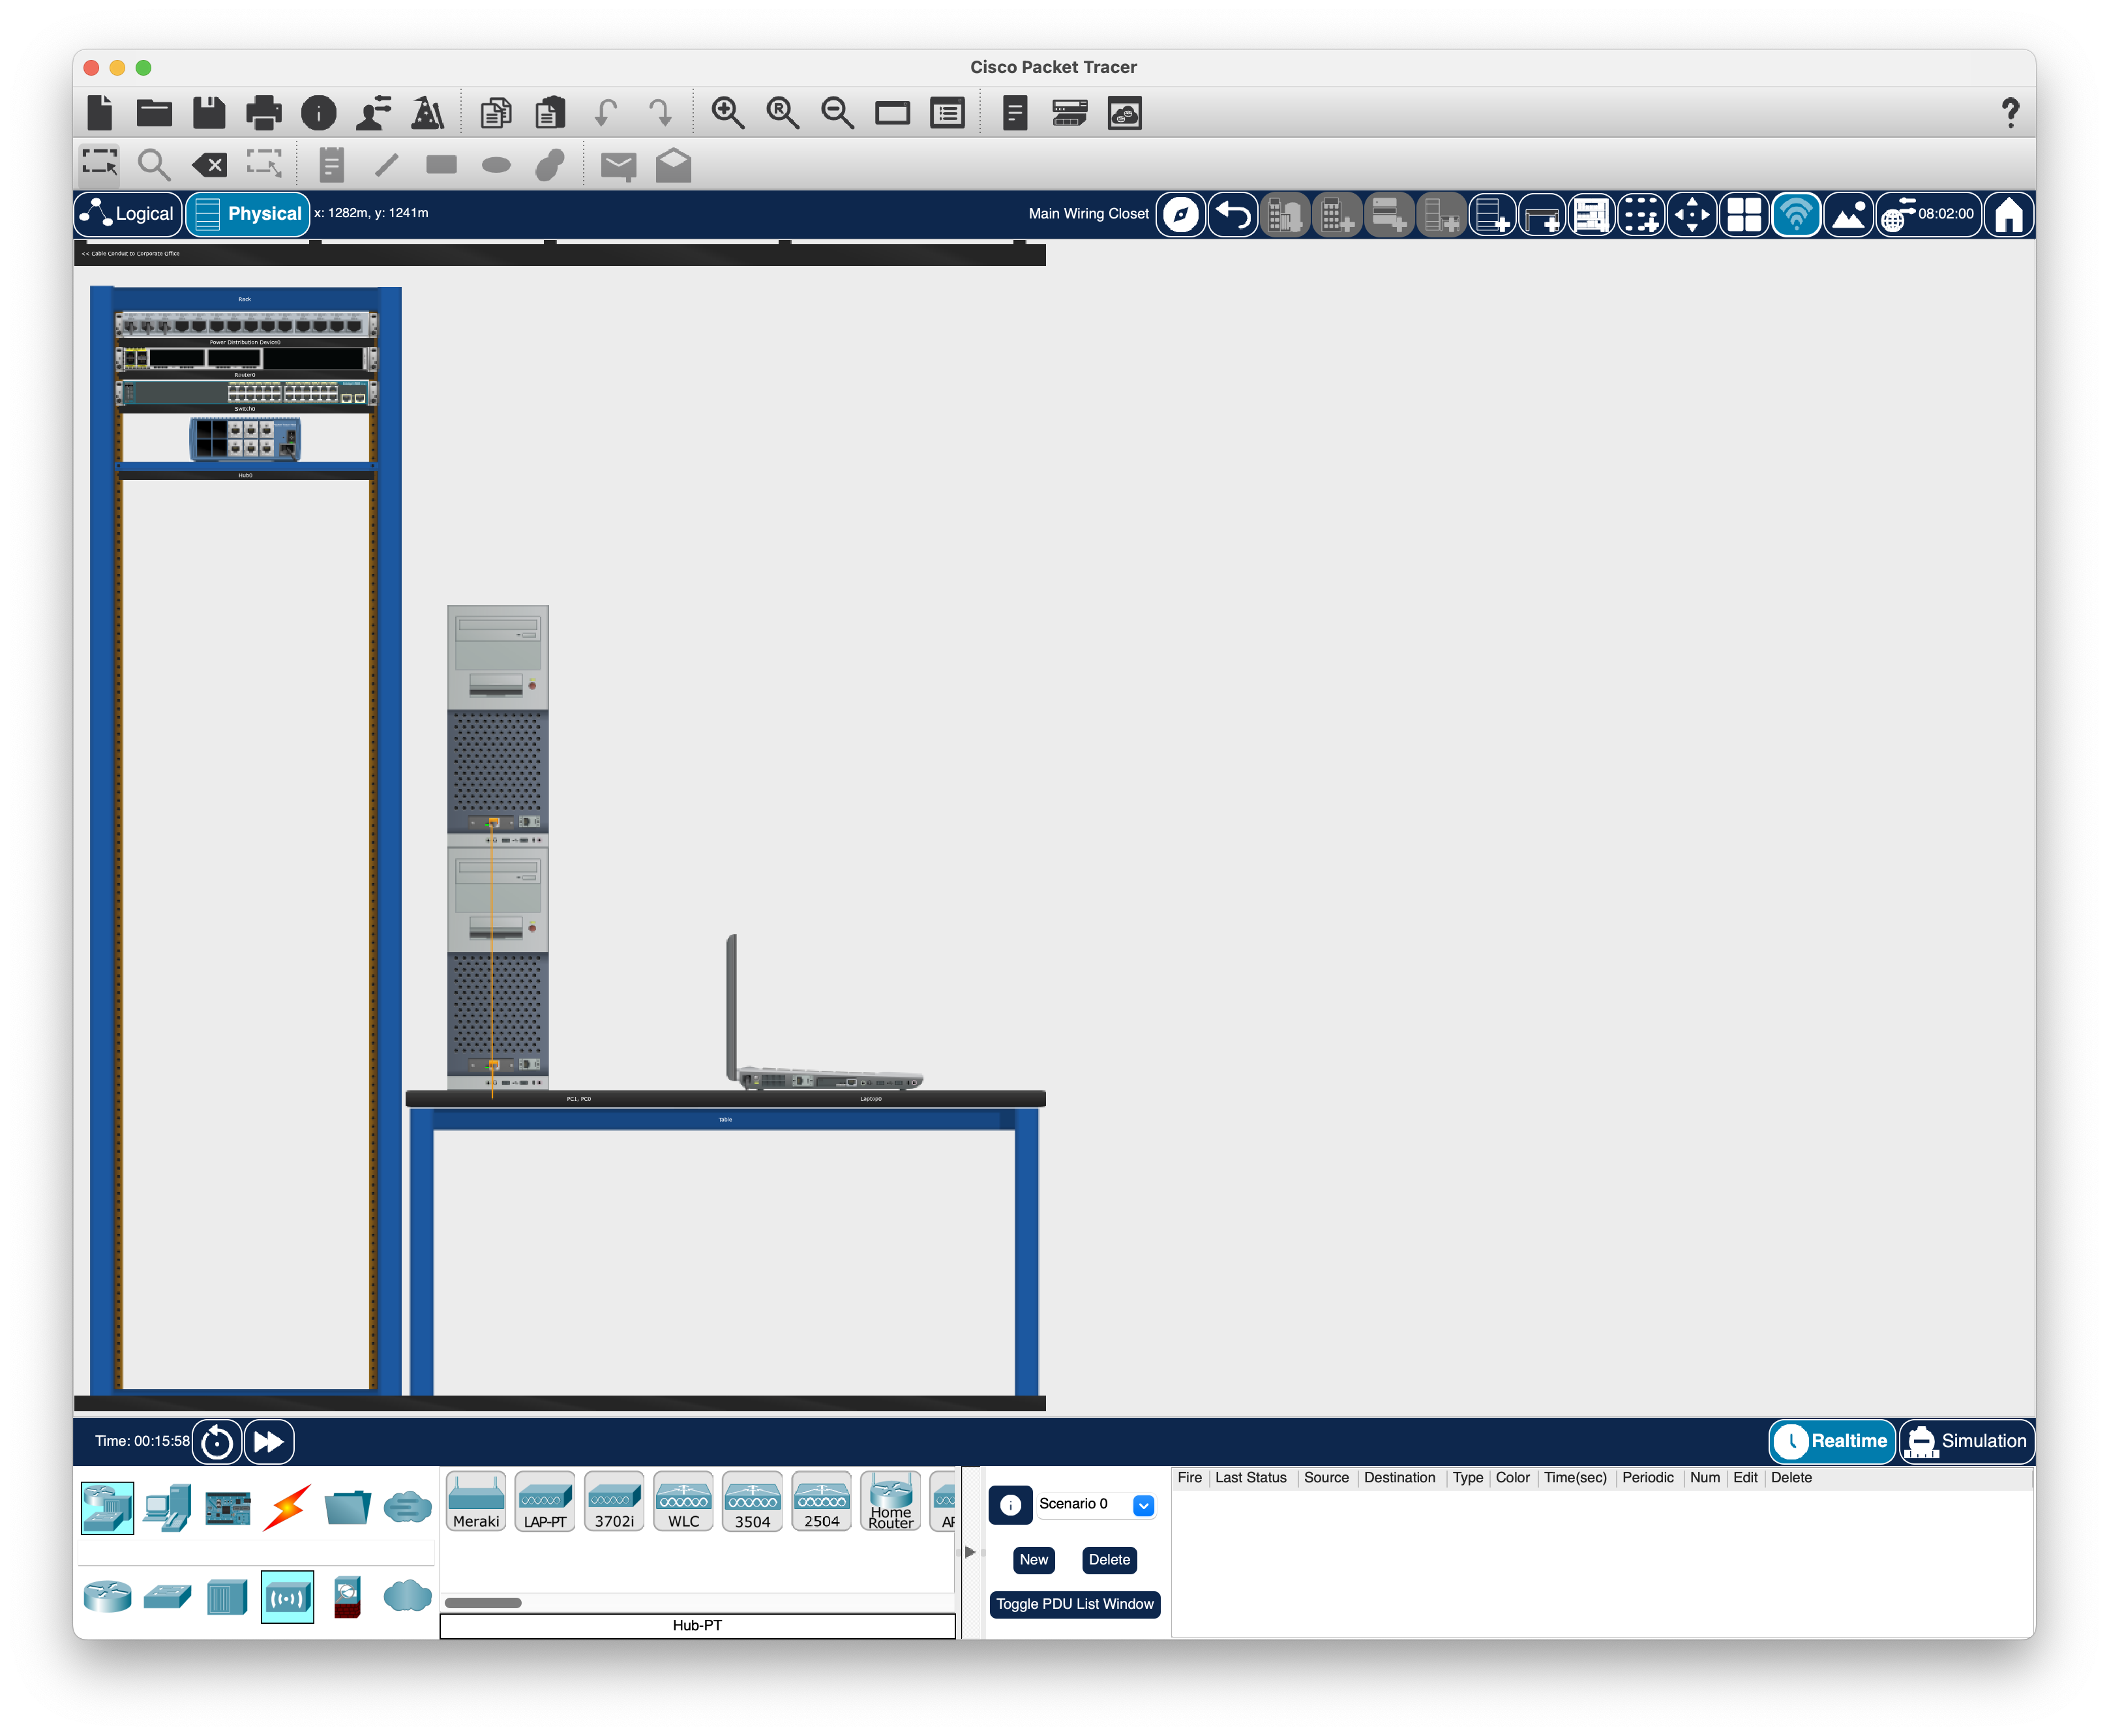Print the workspace
2109x1736 pixels.
coord(264,112)
